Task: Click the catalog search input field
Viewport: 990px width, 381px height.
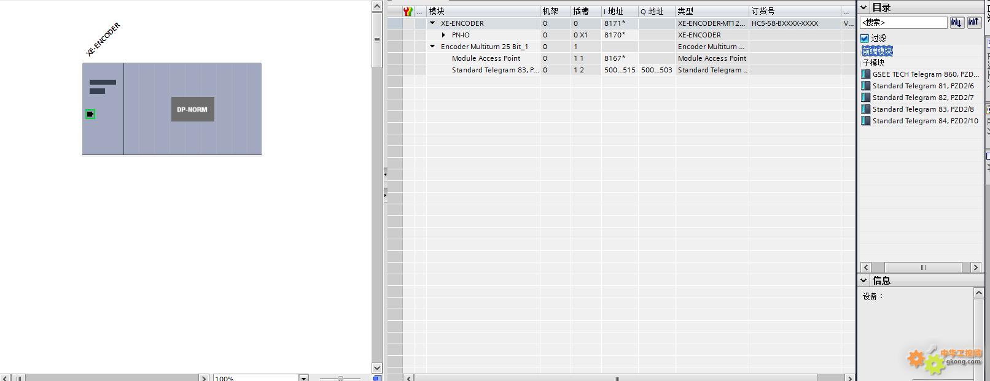Action: pos(903,22)
